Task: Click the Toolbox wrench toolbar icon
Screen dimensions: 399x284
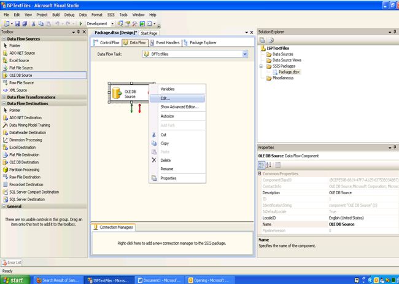Action: pyautogui.click(x=134, y=24)
